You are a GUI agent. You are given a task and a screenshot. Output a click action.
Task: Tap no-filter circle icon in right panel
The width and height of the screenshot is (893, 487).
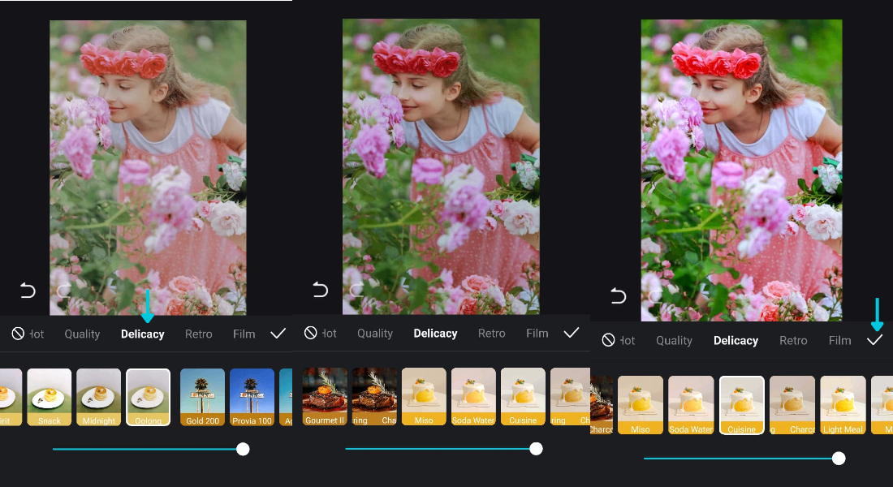608,340
